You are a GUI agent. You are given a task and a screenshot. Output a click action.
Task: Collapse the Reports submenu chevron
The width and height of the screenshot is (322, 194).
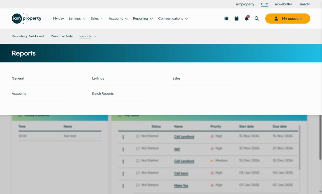[95, 36]
